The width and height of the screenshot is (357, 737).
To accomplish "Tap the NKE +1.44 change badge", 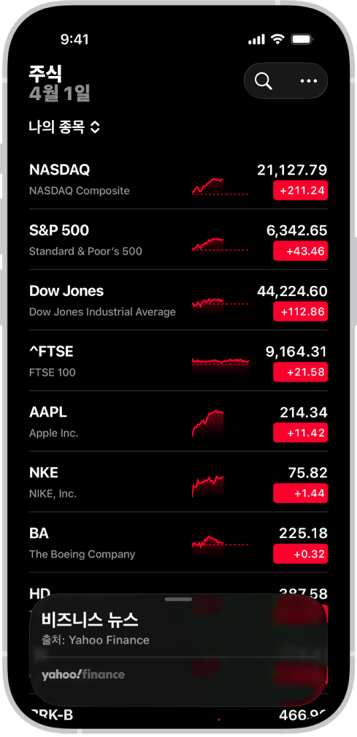I will click(x=300, y=494).
